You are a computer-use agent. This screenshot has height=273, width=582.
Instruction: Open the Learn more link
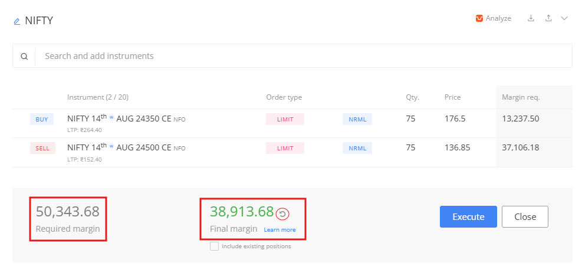(x=280, y=230)
